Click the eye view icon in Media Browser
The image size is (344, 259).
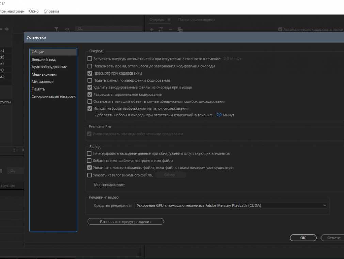pyautogui.click(x=67, y=29)
